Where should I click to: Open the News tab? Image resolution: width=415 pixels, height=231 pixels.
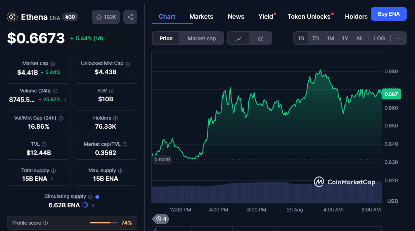pyautogui.click(x=236, y=17)
